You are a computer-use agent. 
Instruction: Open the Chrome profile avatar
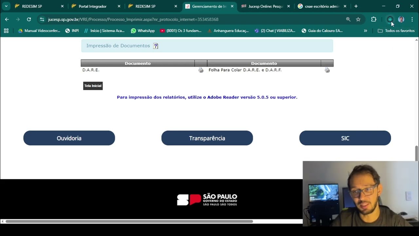coord(401,19)
